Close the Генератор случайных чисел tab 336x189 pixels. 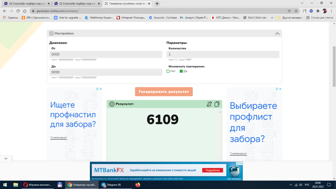(x=149, y=3)
